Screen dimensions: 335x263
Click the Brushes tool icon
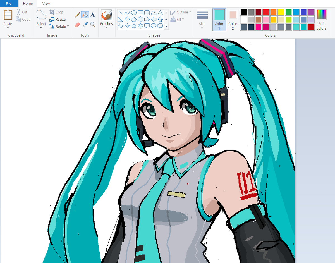click(x=106, y=15)
